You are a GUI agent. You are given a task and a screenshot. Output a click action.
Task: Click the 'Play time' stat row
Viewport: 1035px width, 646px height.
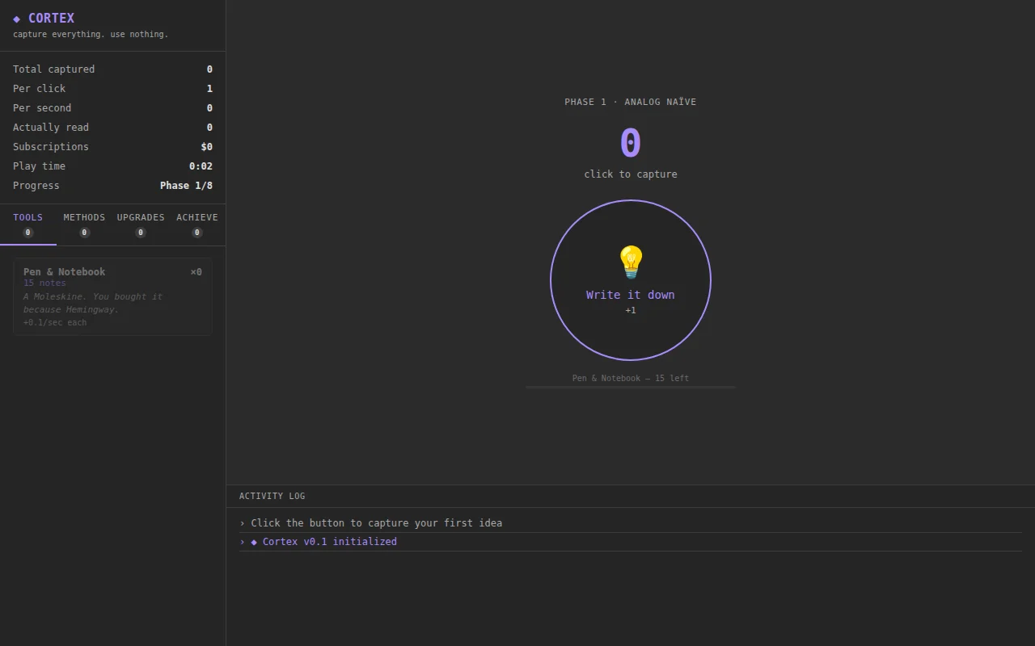point(112,166)
